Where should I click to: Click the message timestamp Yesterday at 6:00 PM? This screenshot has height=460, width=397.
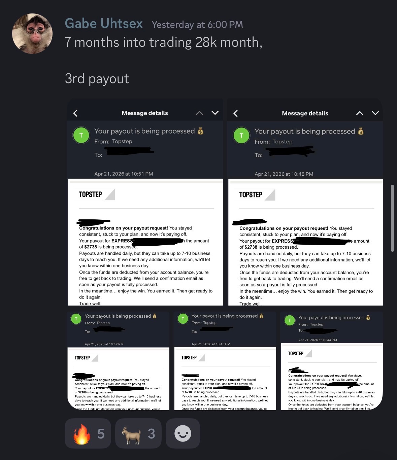coord(197,25)
